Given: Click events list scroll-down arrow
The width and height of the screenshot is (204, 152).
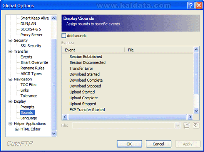Looking at the screenshot, I should (x=196, y=111).
